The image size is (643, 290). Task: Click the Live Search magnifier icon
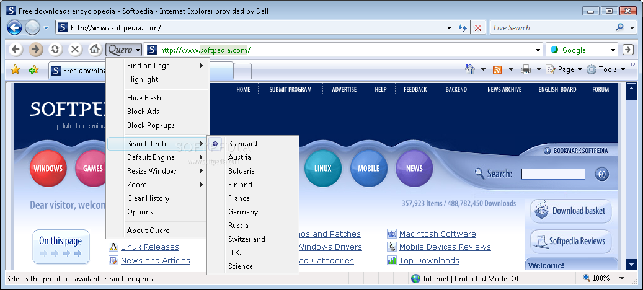620,27
